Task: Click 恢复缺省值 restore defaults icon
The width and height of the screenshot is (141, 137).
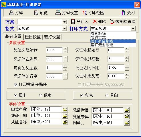Action: [x=112, y=22]
